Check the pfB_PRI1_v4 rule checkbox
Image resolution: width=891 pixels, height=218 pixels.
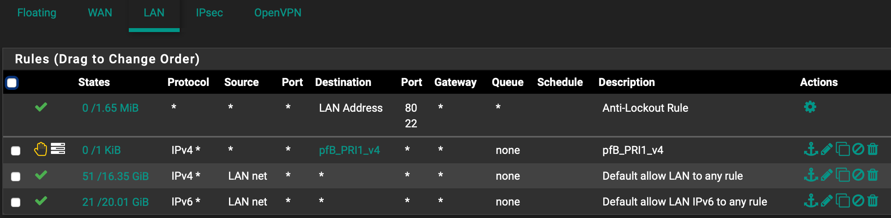click(x=16, y=151)
